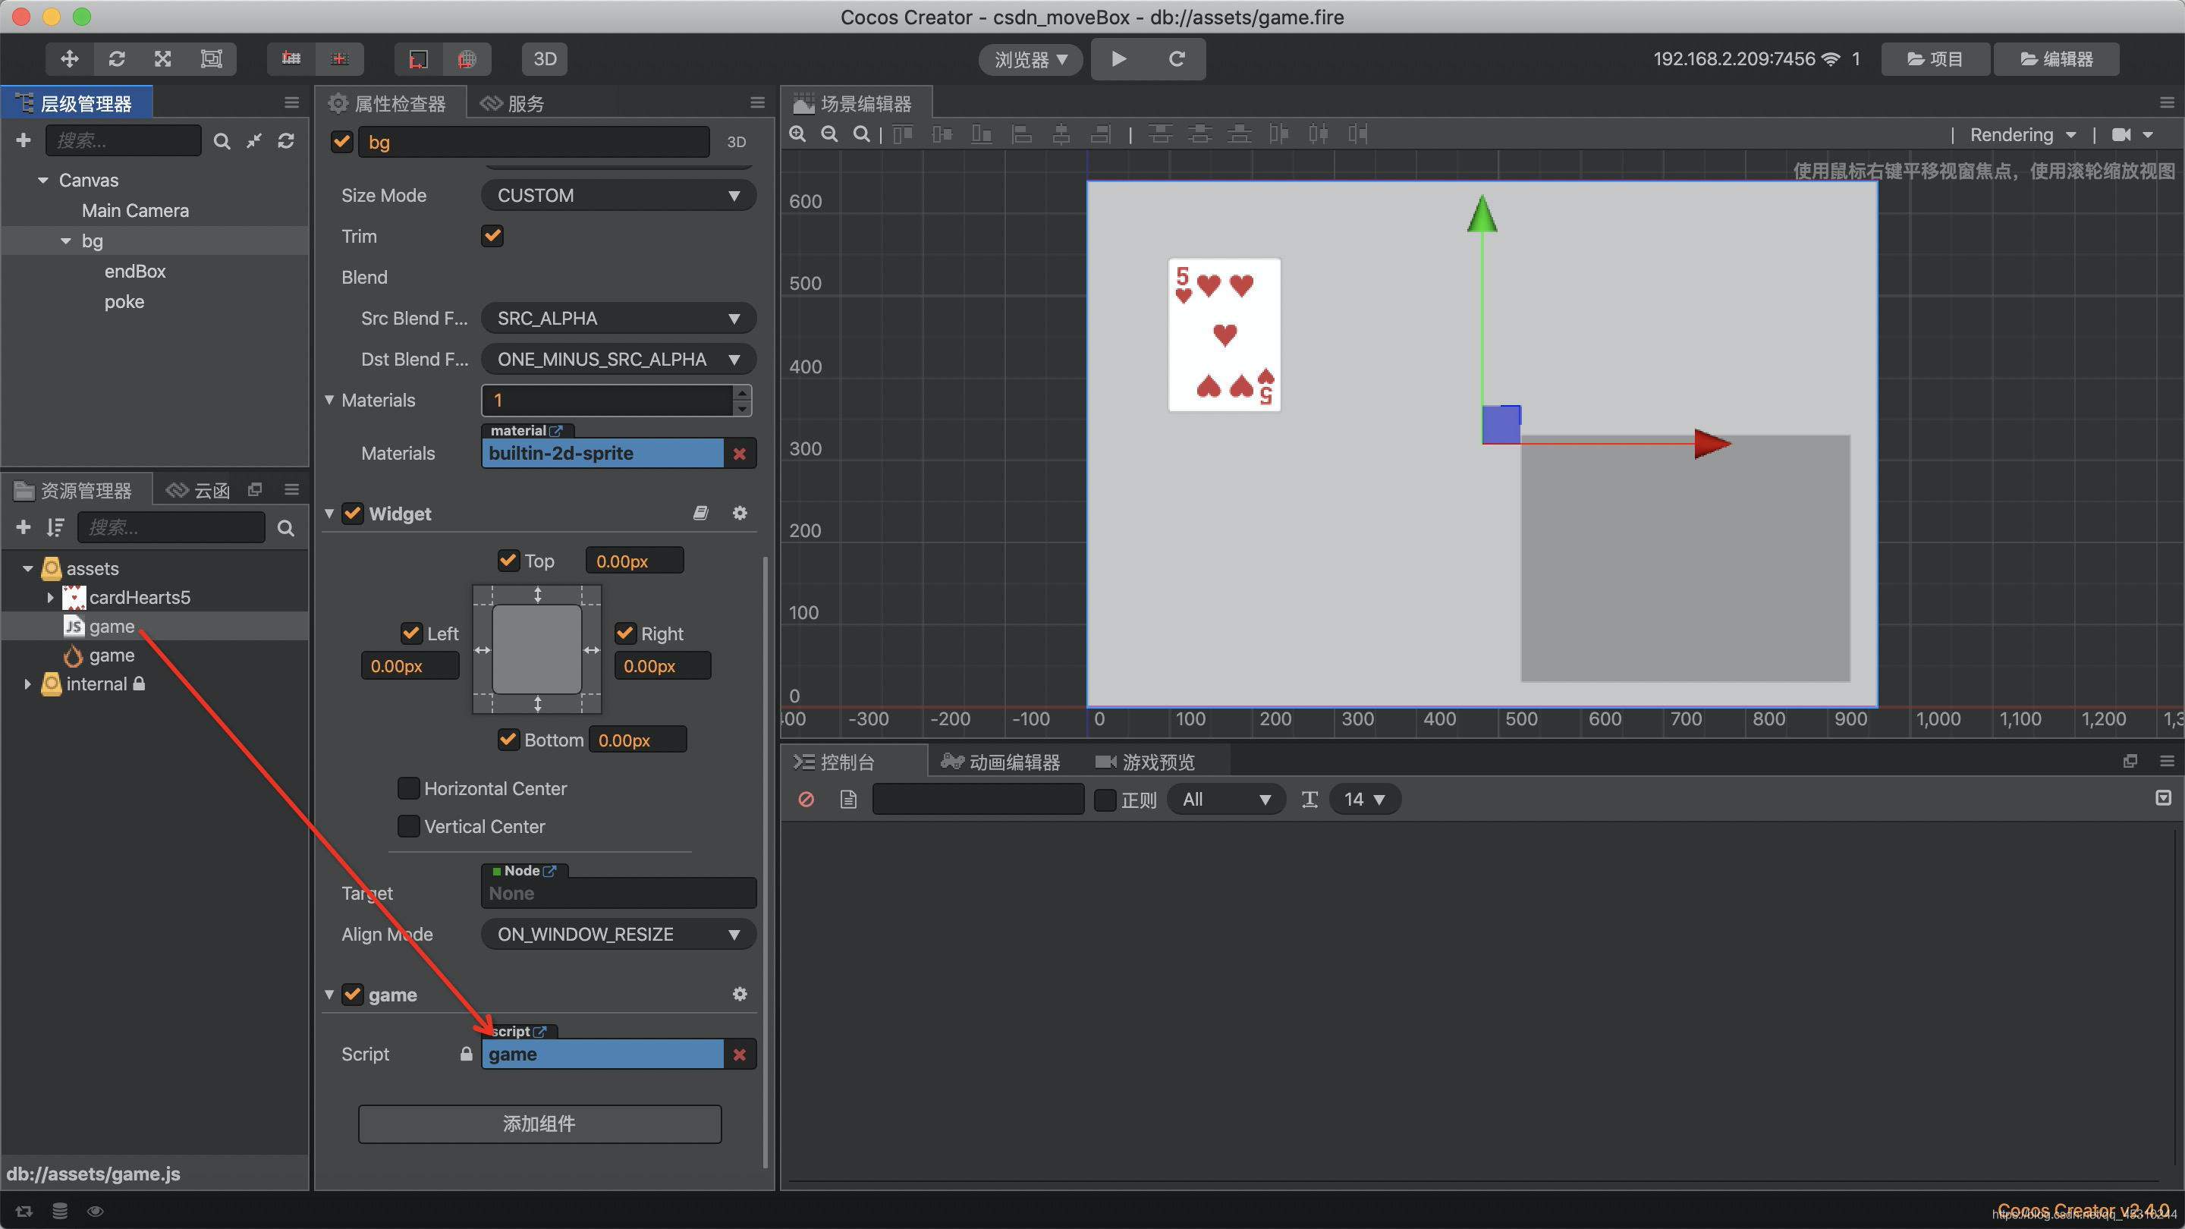Drag the font size input field value

click(x=1352, y=798)
